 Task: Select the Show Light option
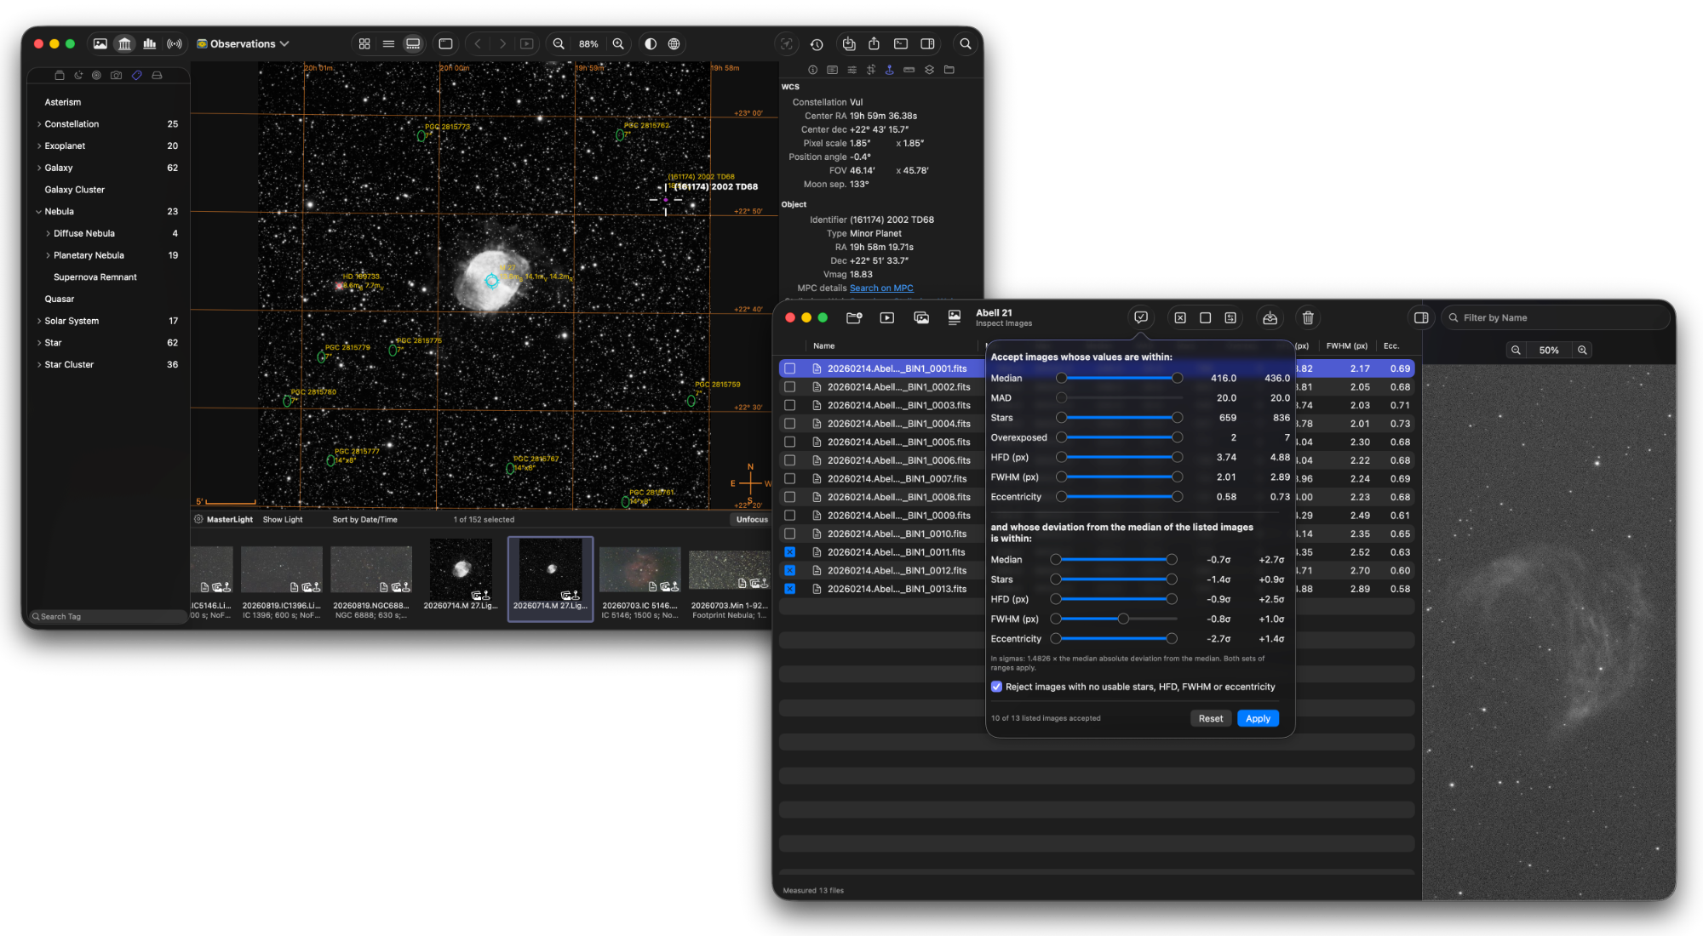pos(283,520)
